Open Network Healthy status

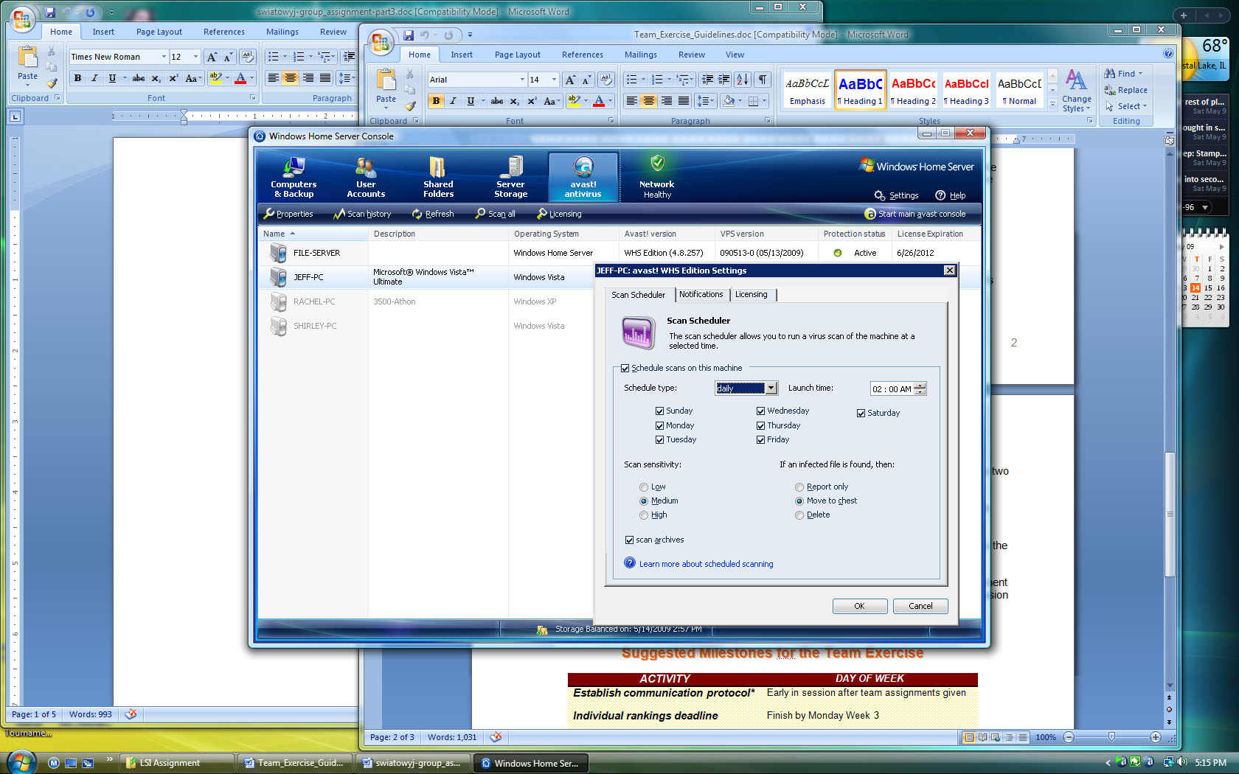(x=656, y=178)
